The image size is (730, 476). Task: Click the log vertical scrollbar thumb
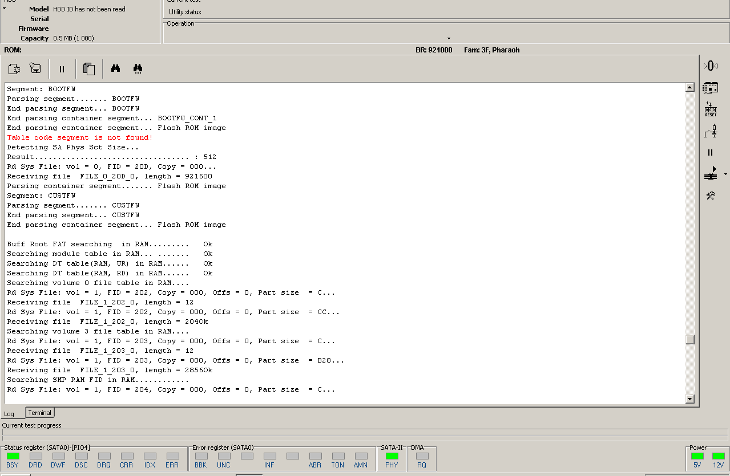(690, 340)
